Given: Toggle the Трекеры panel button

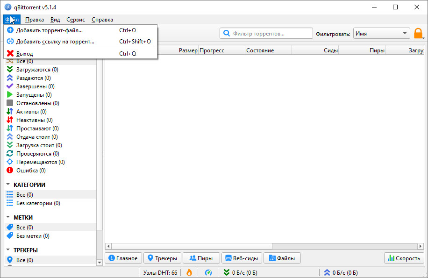Looking at the screenshot, I should point(162,258).
